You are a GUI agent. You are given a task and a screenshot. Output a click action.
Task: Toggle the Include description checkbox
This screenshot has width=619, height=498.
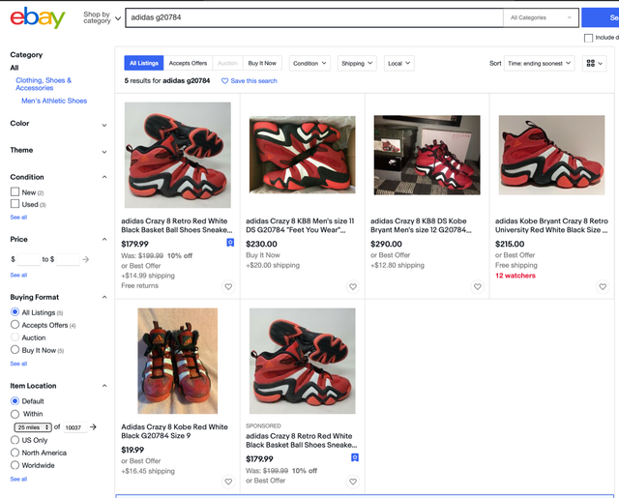coord(588,38)
